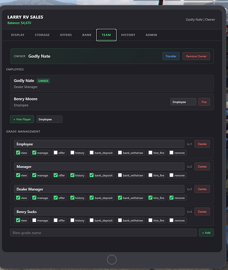Uncheck bank_withdraw for Dealer Manager grade

(x=120, y=198)
